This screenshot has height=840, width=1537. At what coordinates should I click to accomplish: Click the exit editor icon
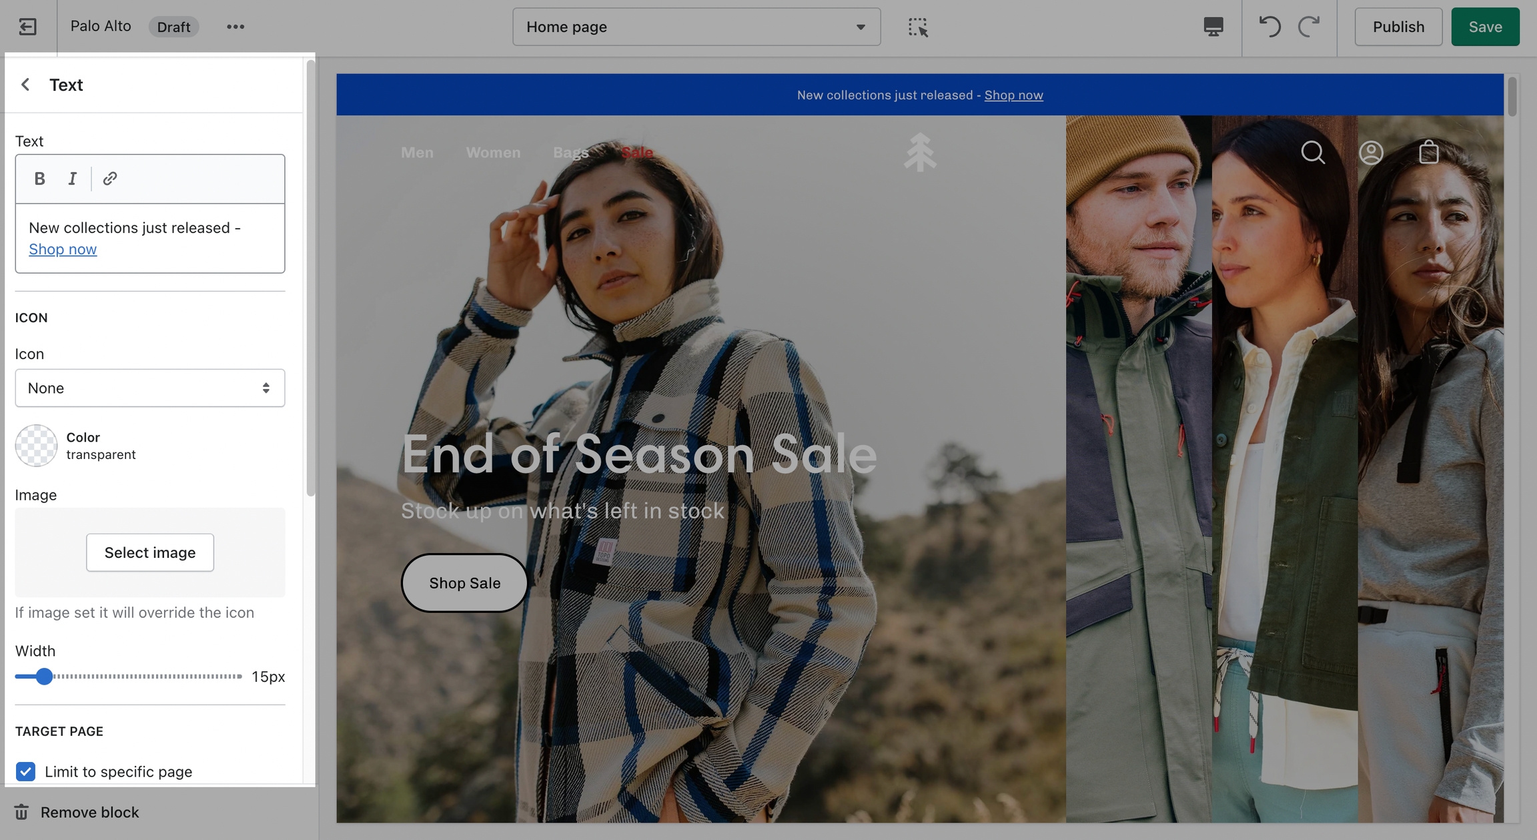coord(27,27)
